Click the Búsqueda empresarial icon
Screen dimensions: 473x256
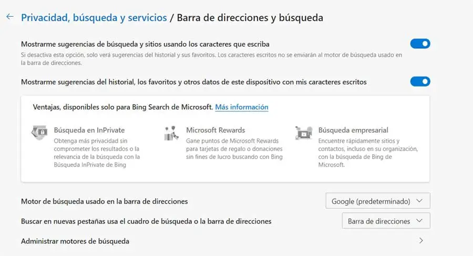[304, 133]
